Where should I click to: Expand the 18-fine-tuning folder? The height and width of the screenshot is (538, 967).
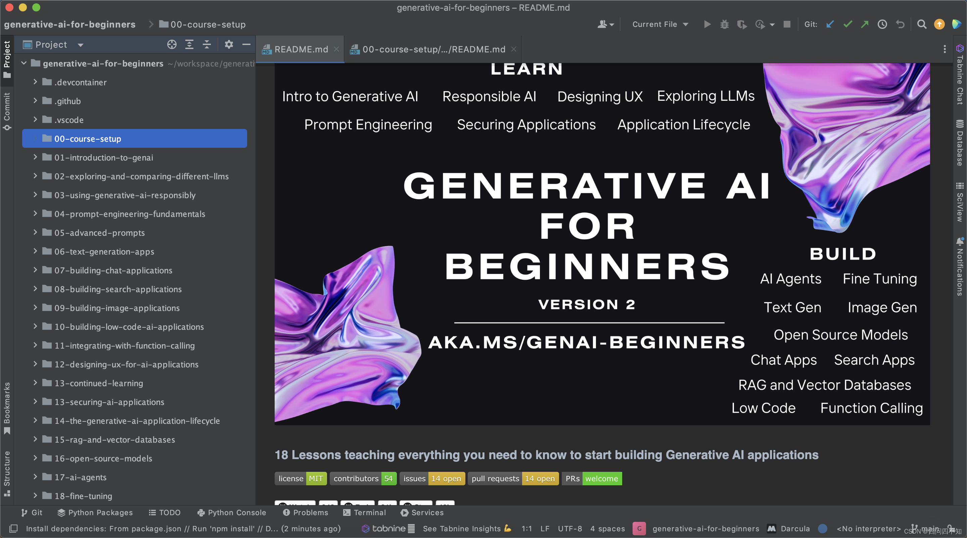(35, 495)
